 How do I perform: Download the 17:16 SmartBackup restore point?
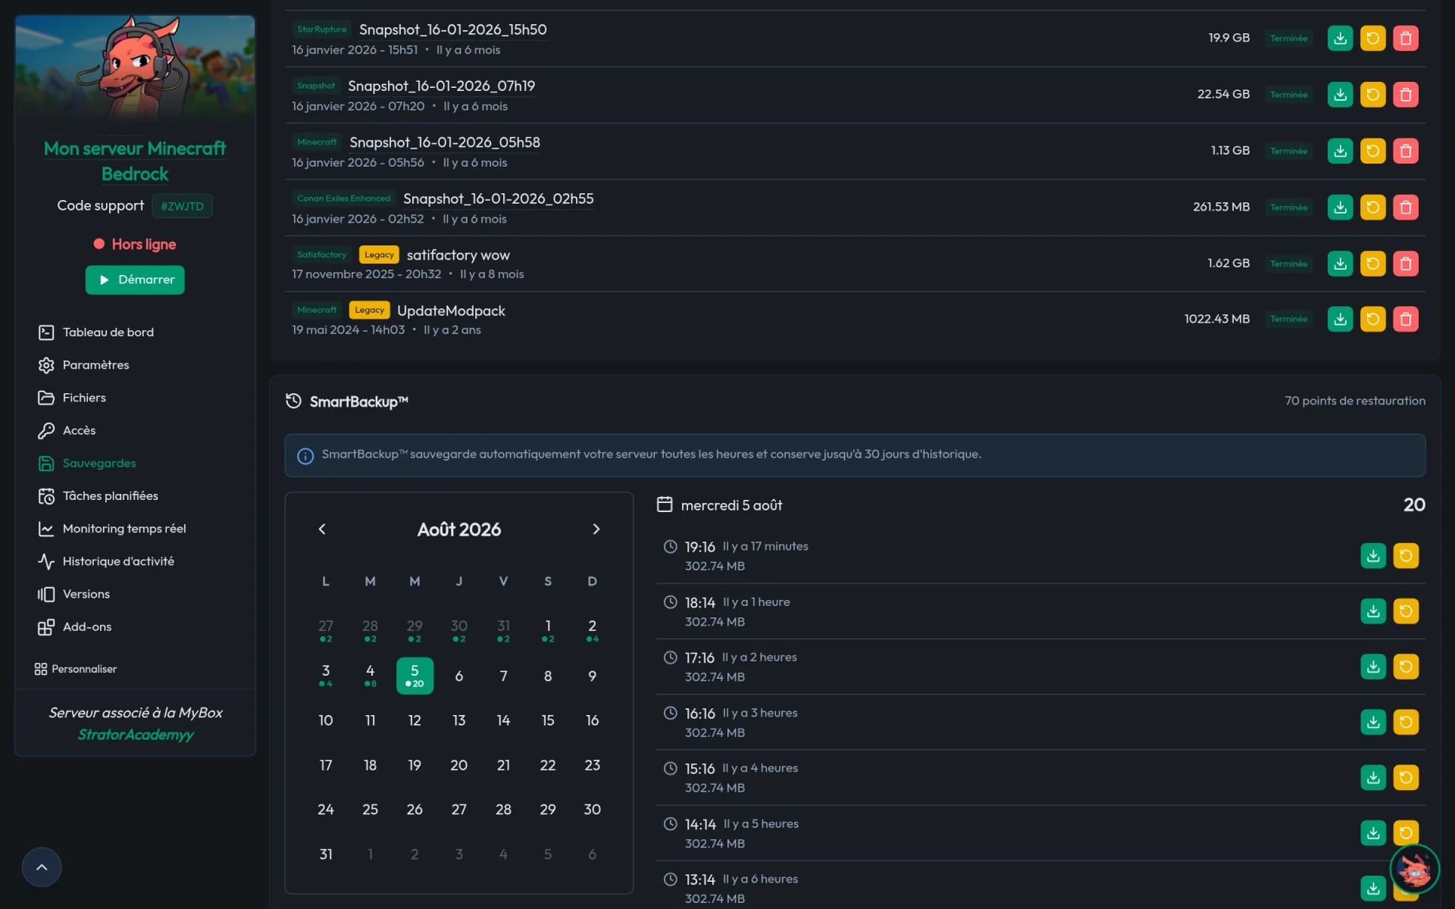click(x=1373, y=667)
